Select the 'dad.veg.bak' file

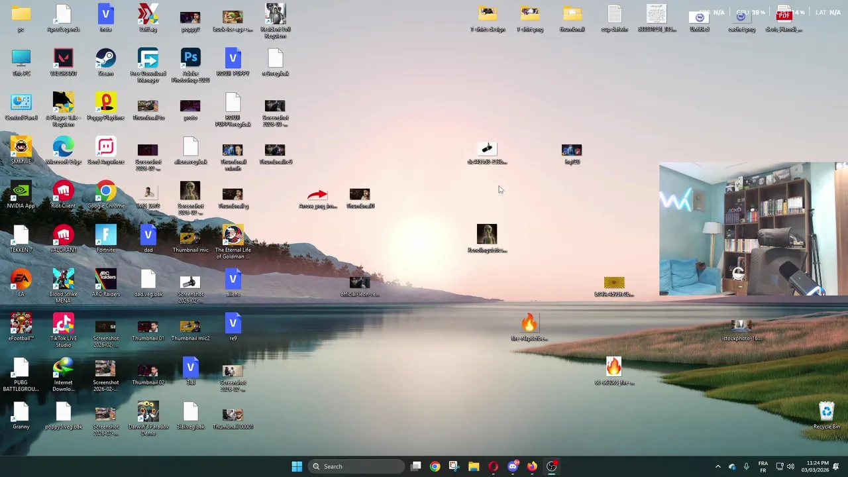point(148,284)
